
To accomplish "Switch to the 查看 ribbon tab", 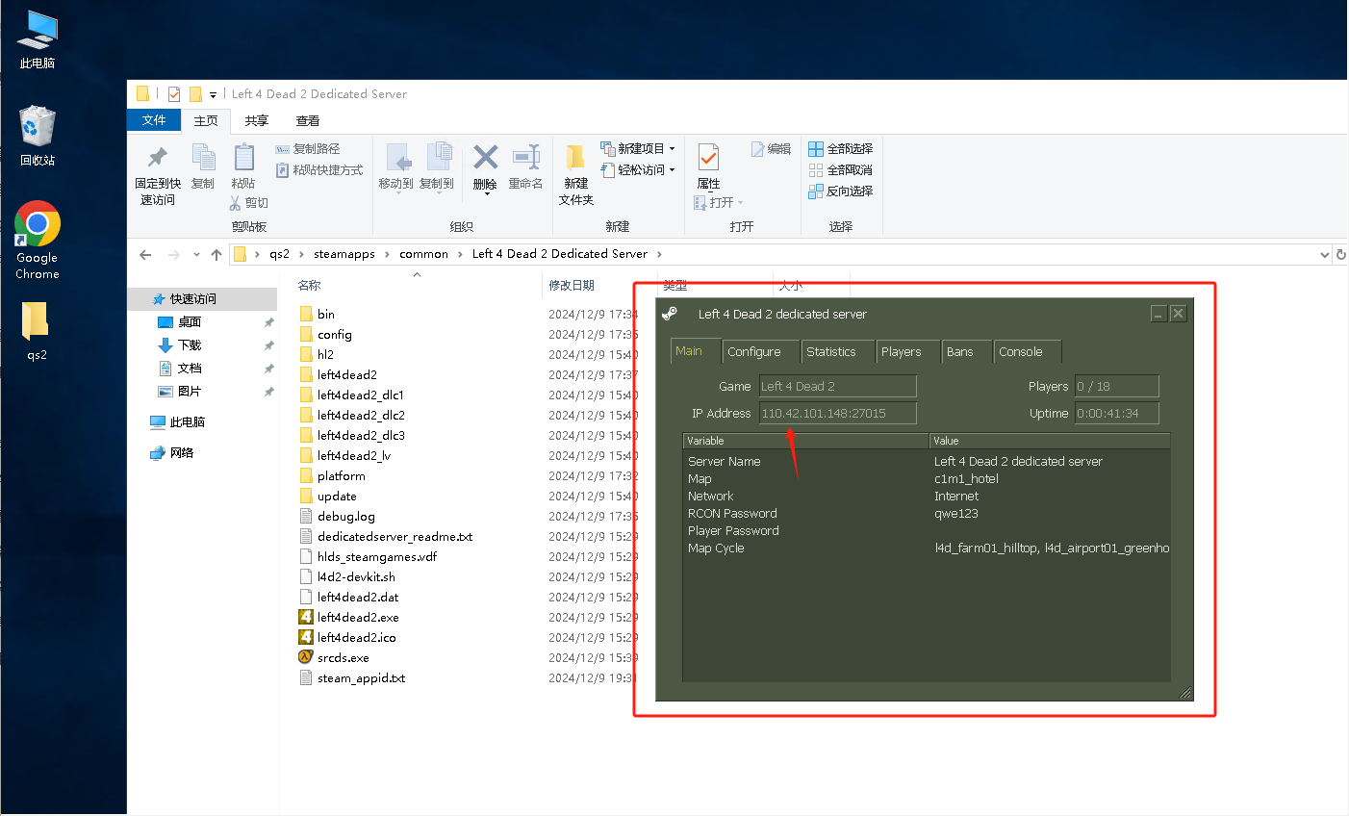I will 308,121.
